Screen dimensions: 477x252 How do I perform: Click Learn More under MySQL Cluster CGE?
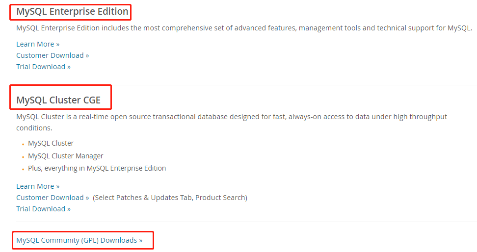point(38,186)
